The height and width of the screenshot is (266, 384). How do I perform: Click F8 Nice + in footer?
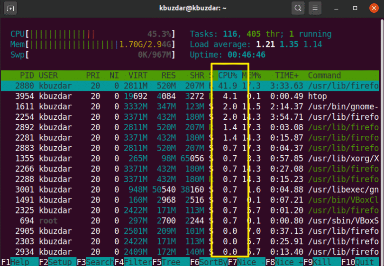click(x=284, y=262)
